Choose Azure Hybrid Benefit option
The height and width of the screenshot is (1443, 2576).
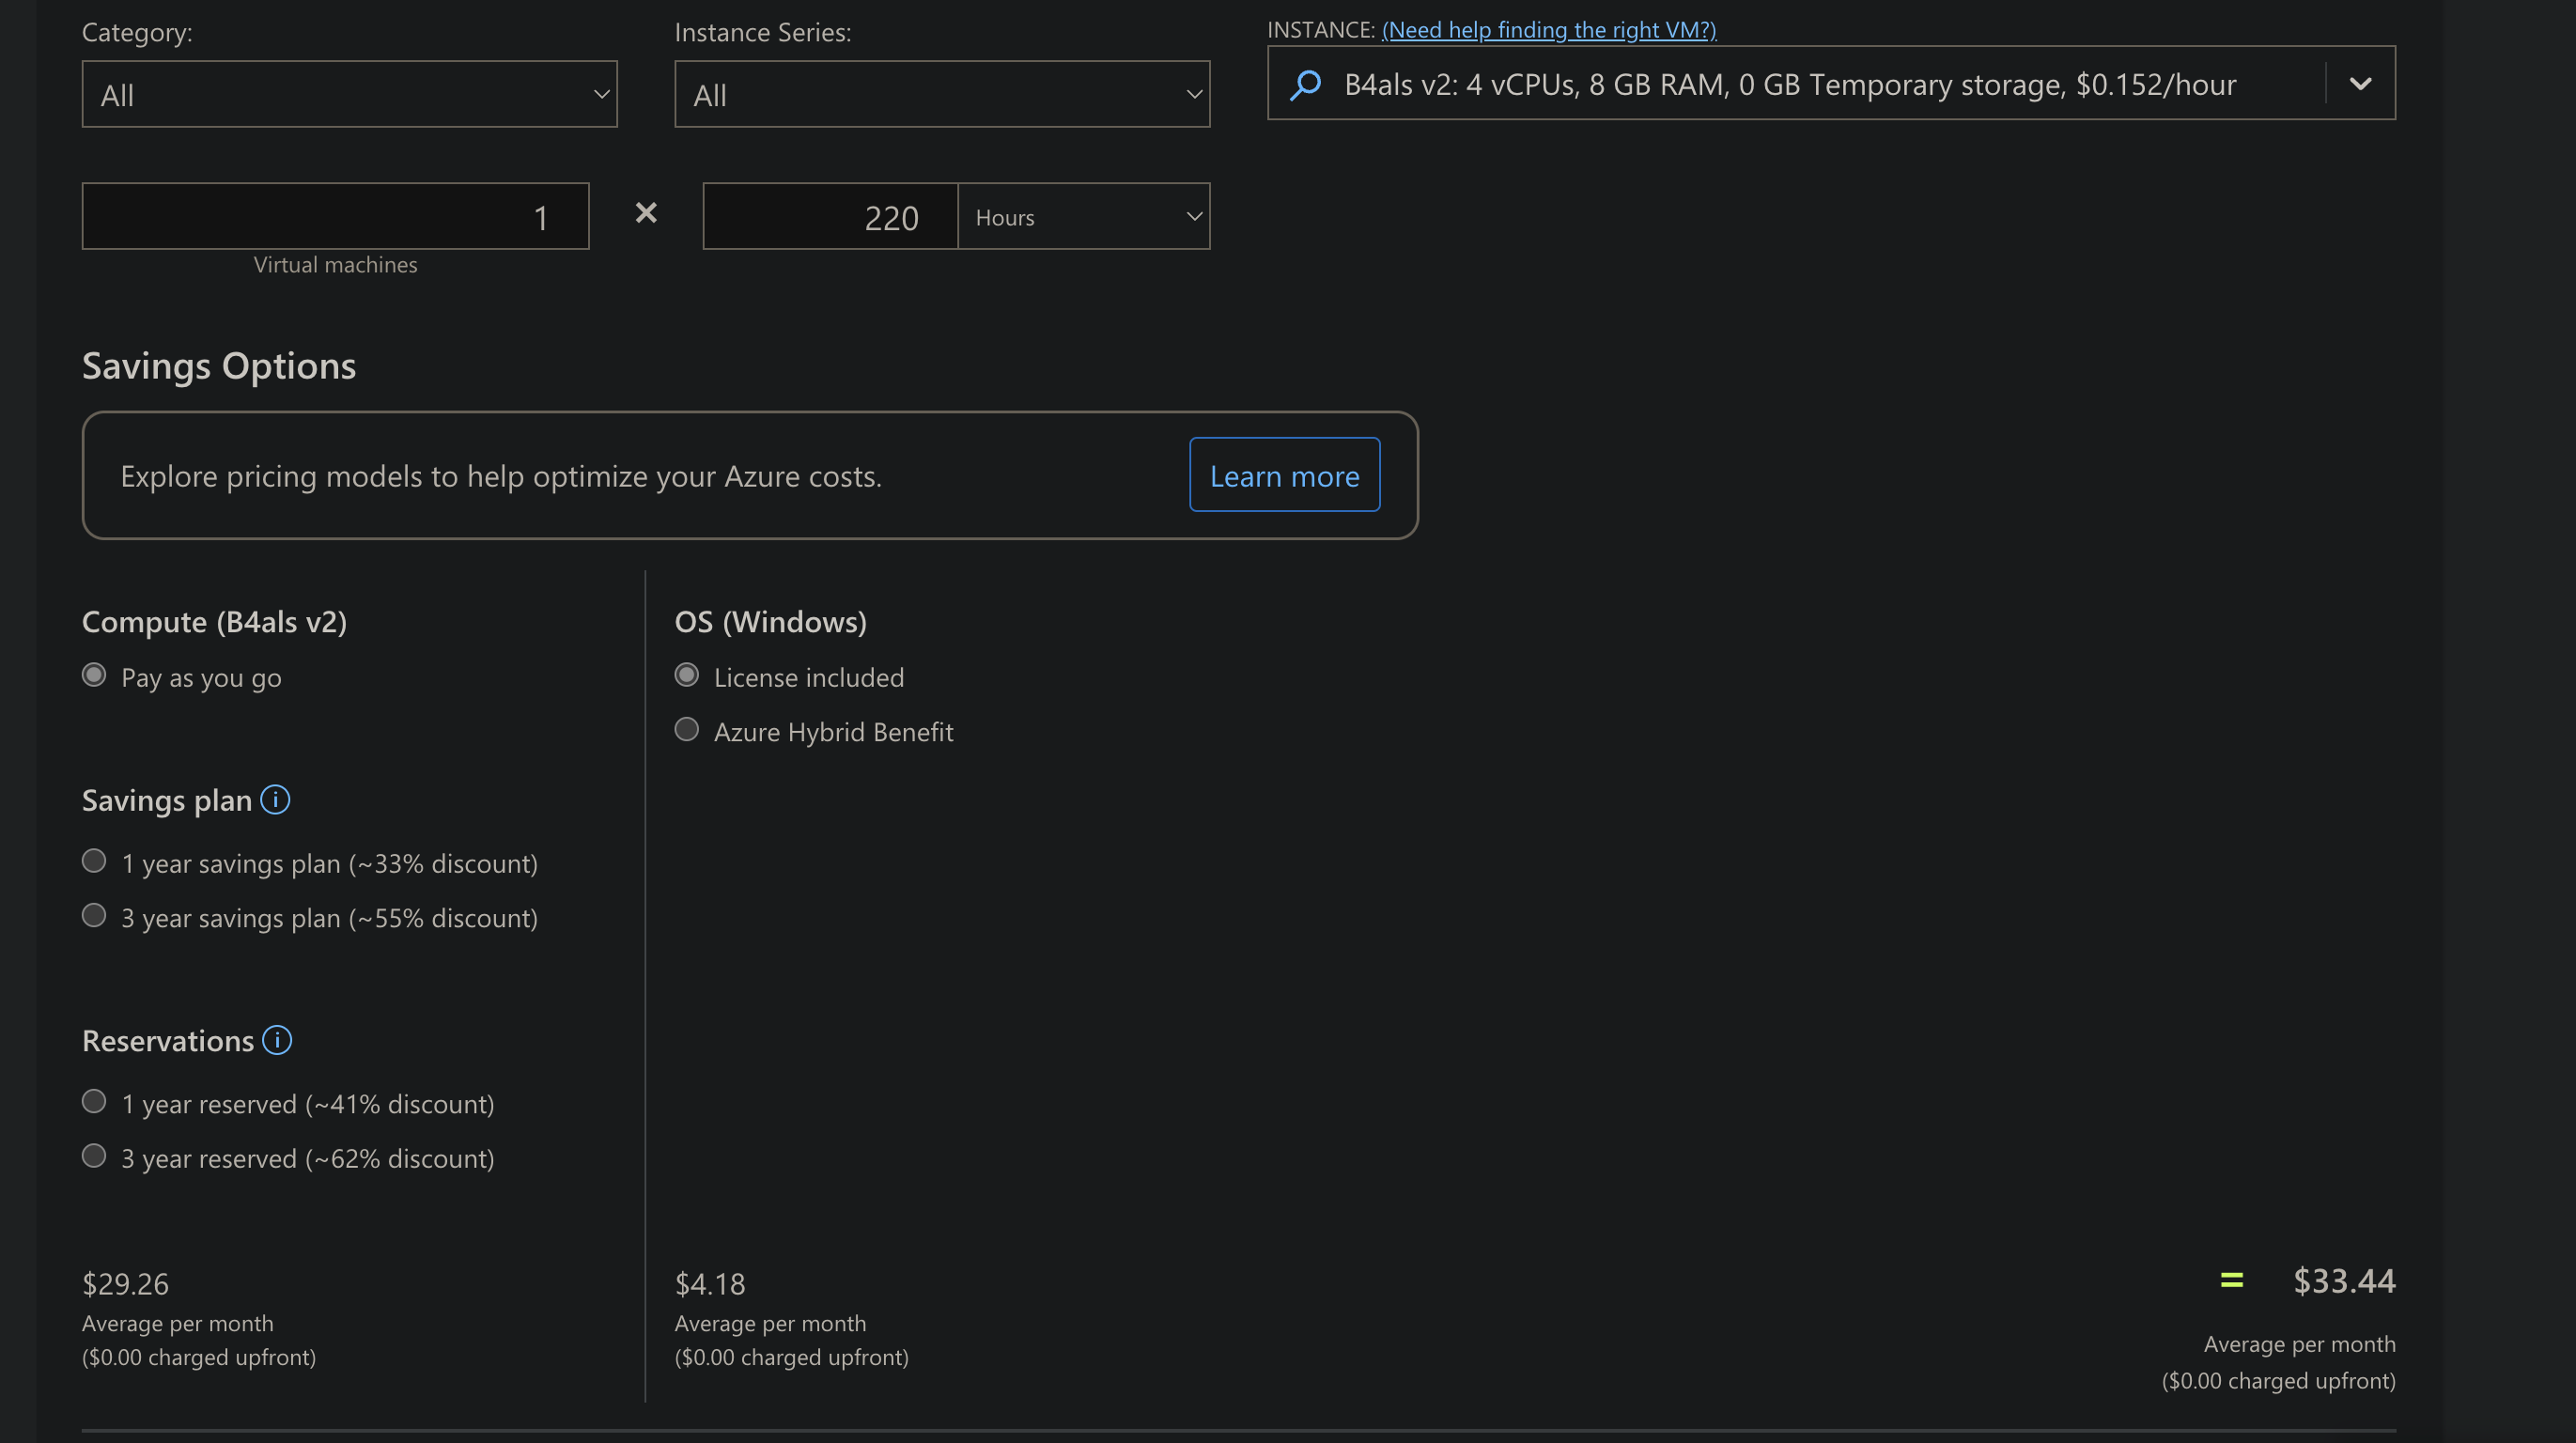coord(687,729)
